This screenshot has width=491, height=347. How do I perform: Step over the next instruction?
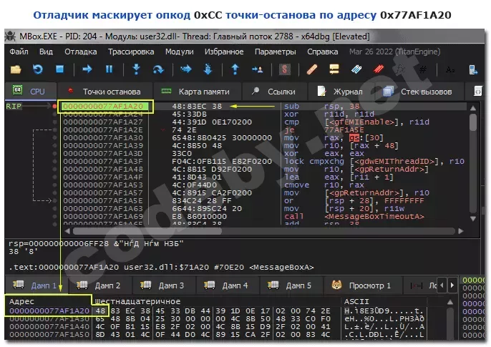click(x=158, y=69)
